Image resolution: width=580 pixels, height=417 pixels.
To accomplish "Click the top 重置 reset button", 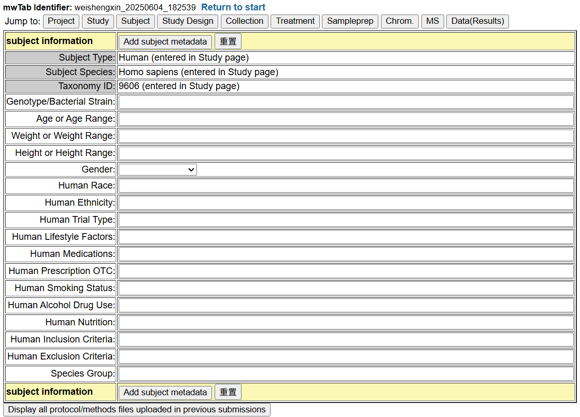I will [x=228, y=41].
